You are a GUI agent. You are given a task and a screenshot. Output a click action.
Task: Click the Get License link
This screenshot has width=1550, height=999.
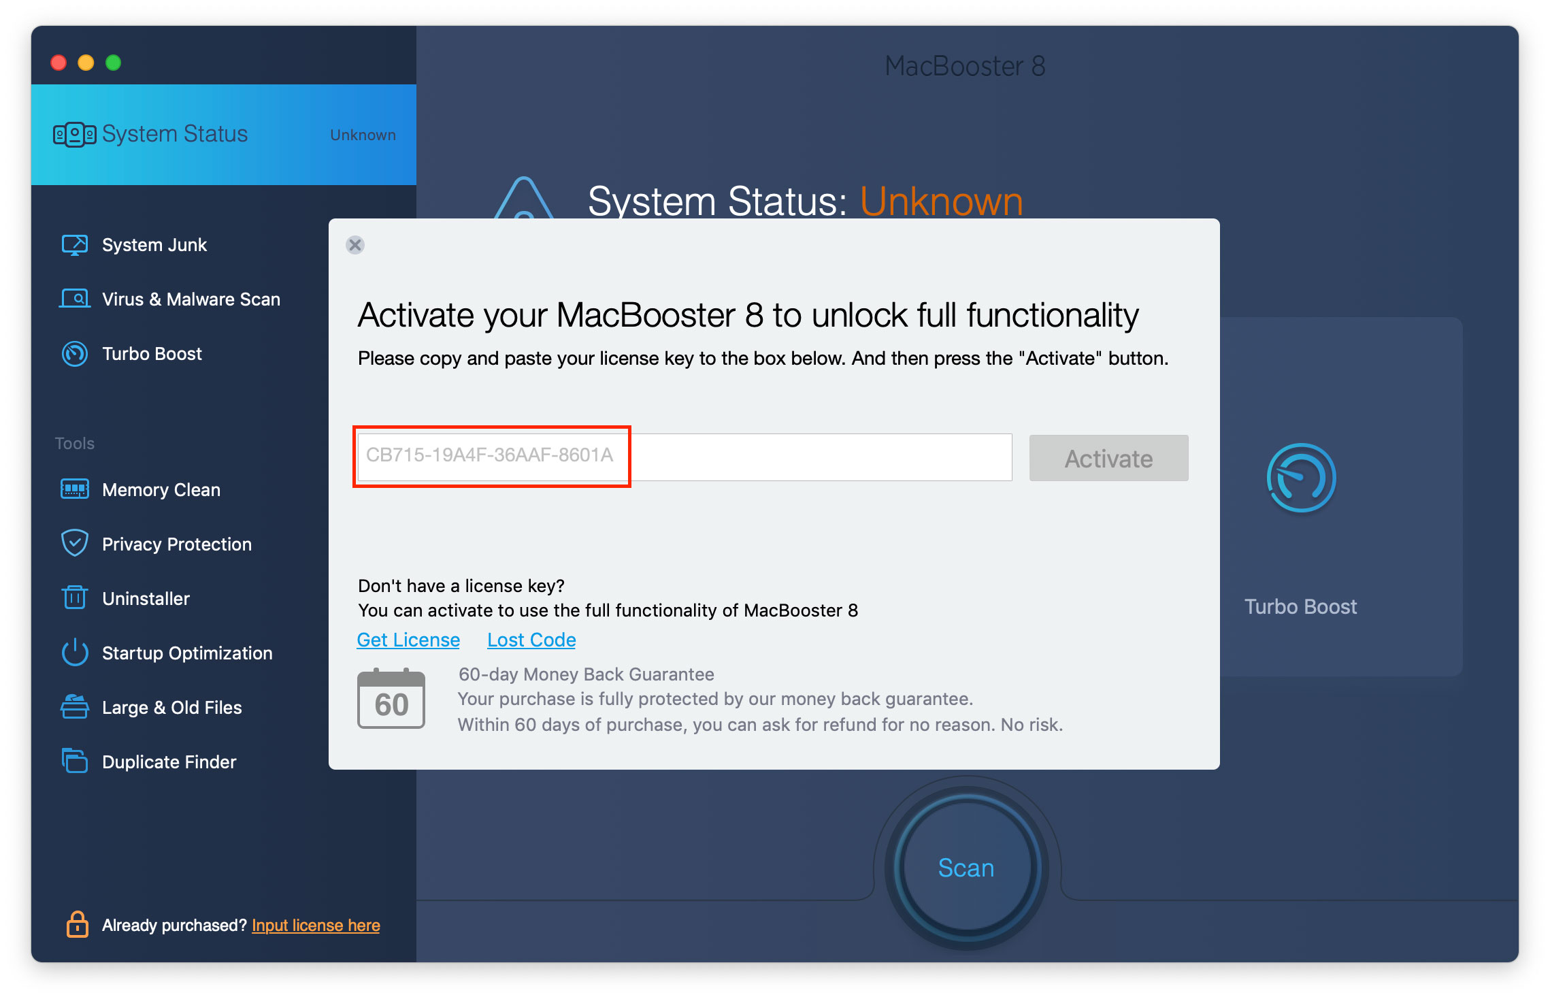click(409, 638)
